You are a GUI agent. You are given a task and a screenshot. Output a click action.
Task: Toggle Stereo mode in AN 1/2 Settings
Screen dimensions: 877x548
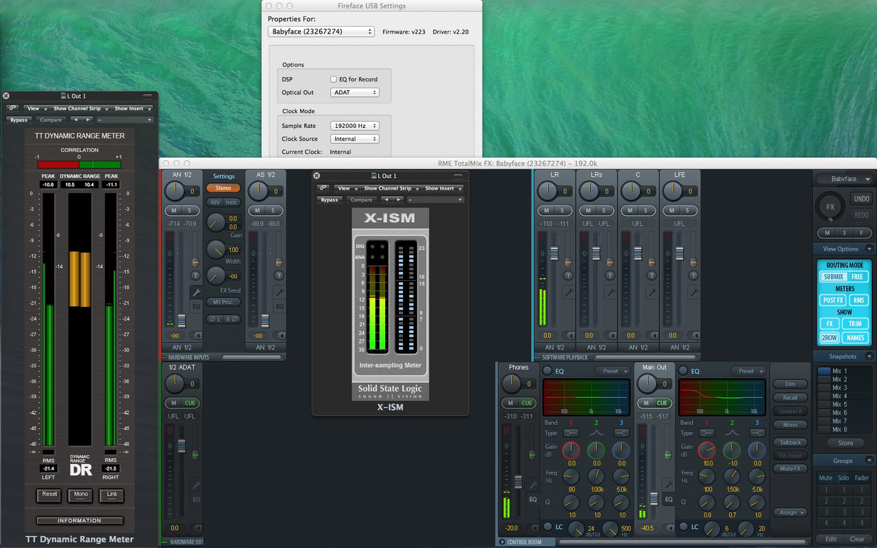pyautogui.click(x=223, y=188)
